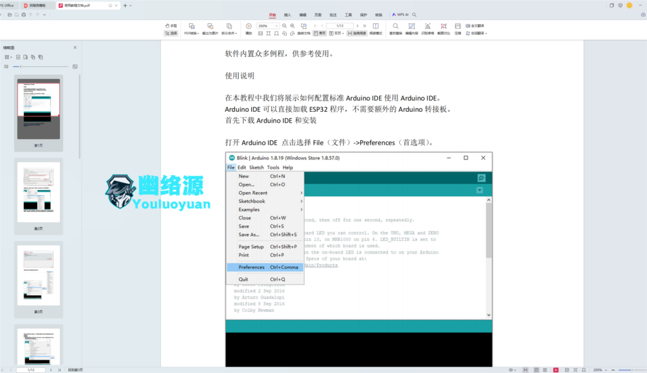
Task: Select the page 1 (第1页) thumbnail
Action: [x=39, y=109]
